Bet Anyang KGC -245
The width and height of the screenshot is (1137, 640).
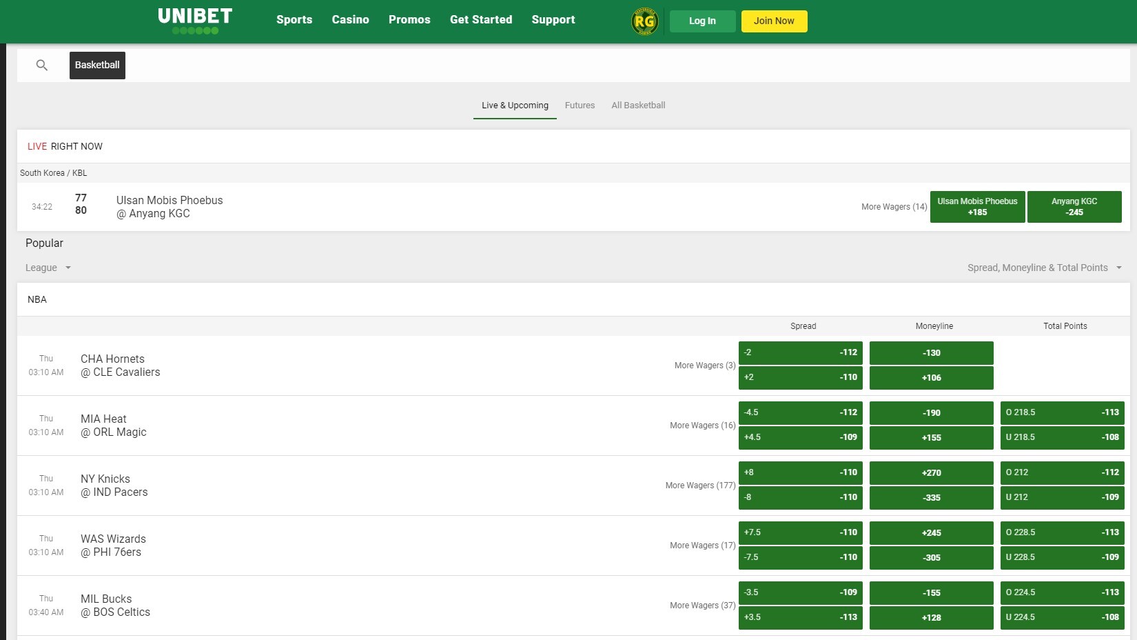[x=1074, y=207]
